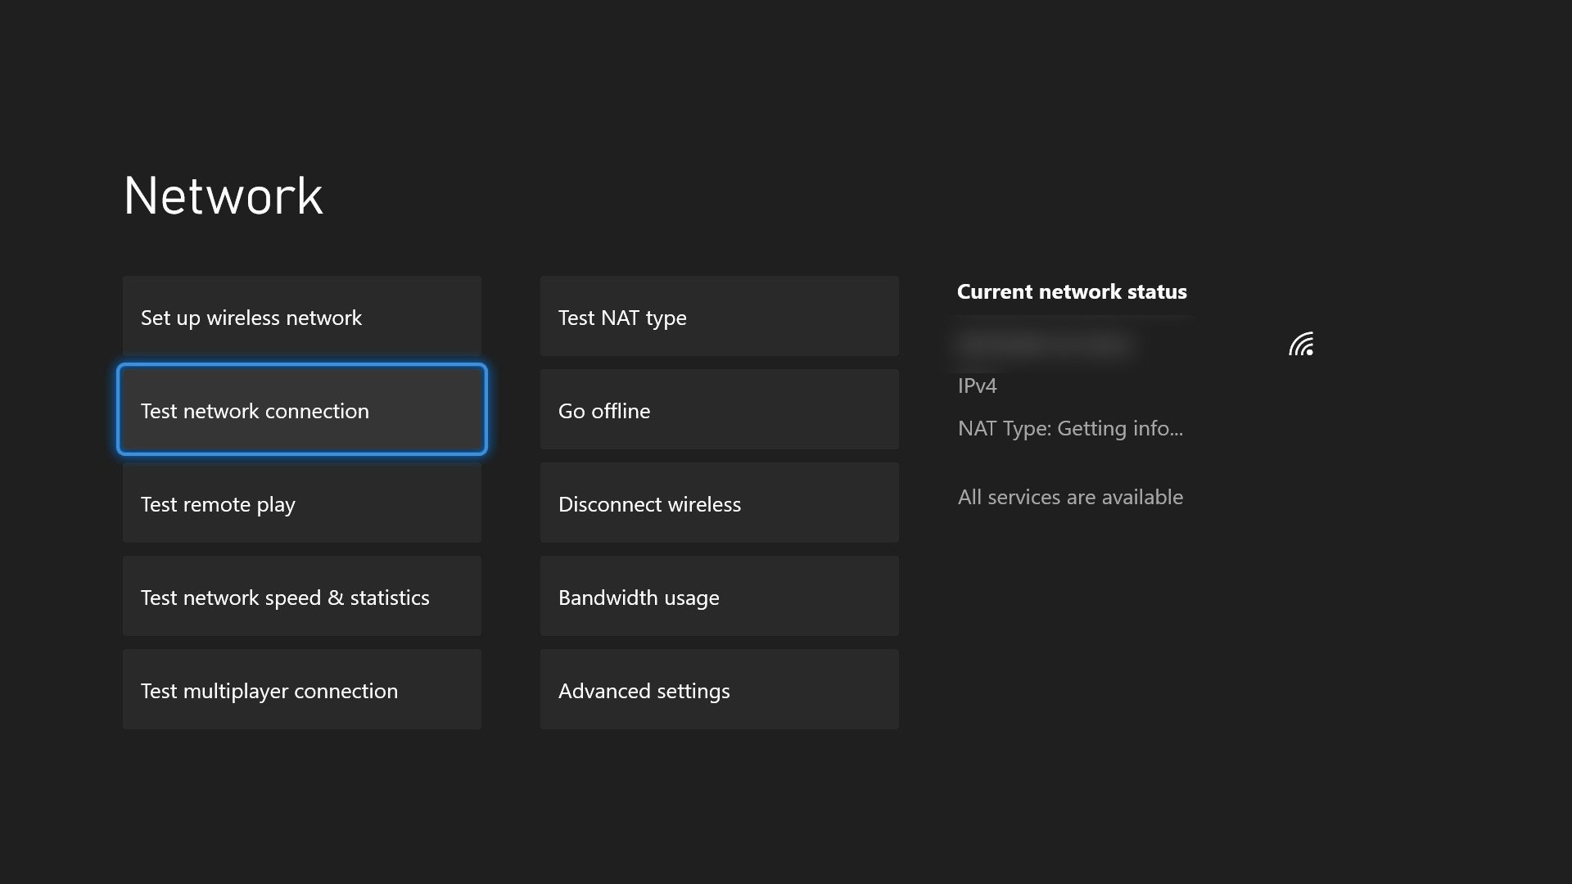The image size is (1572, 884).
Task: Select the IPv4 status text
Action: (x=976, y=386)
